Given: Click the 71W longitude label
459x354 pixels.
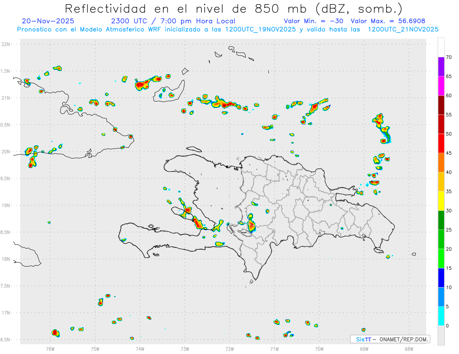Looking at the screenshot, I should 274,348.
